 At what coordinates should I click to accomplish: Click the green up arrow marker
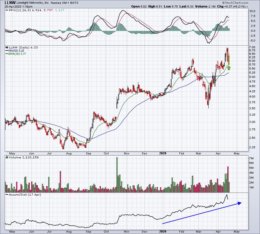click(x=229, y=68)
